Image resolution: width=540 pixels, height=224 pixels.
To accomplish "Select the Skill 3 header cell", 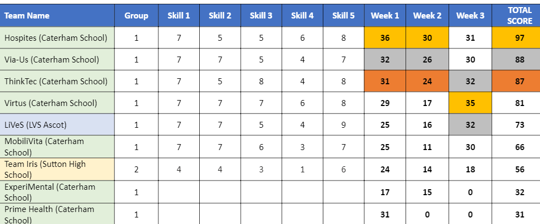I will coord(261,15).
